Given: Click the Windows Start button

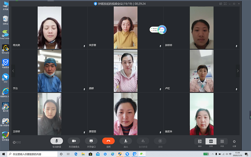Looking at the screenshot, I should point(4,154).
